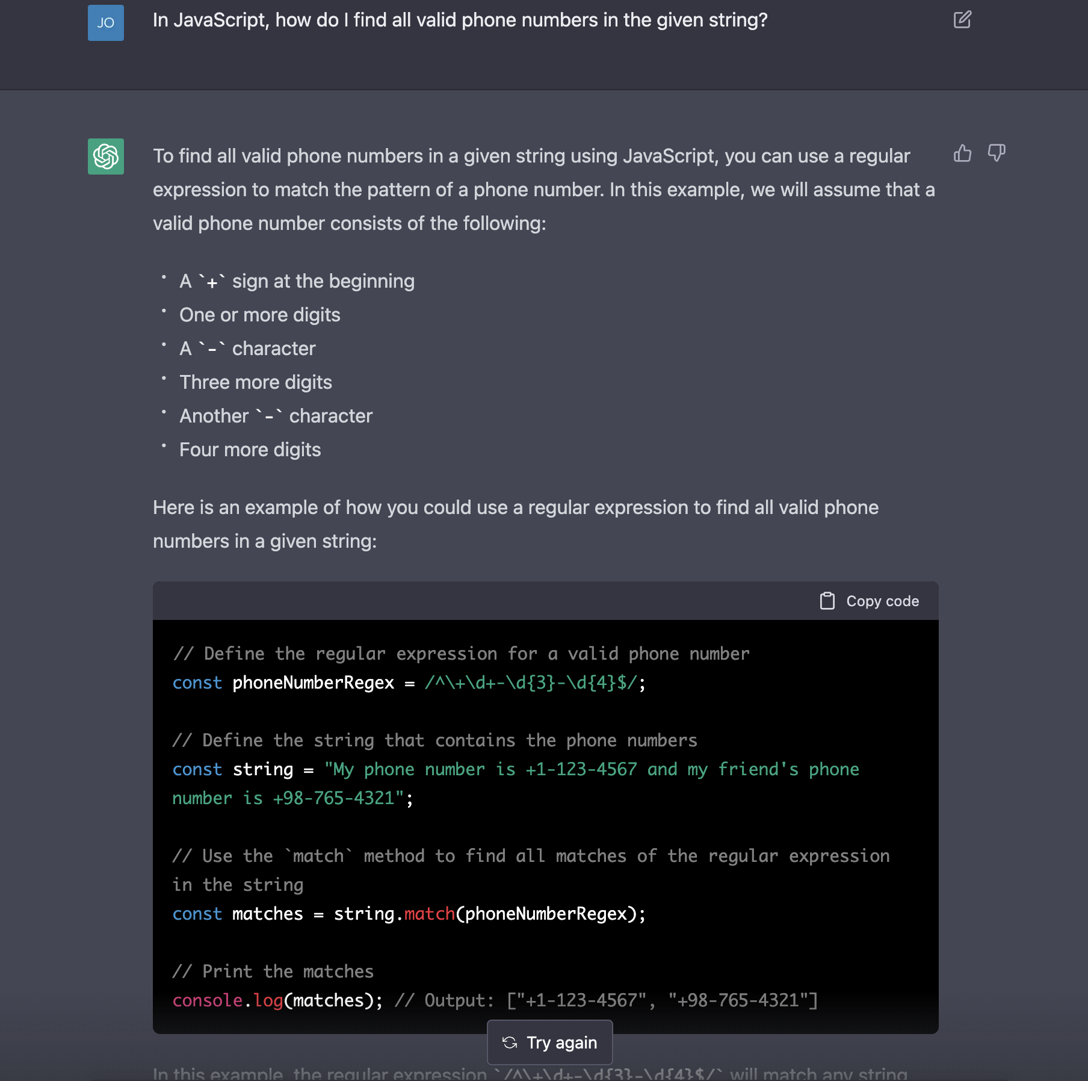Click the user's JavaScript phone numbers question

coord(460,20)
